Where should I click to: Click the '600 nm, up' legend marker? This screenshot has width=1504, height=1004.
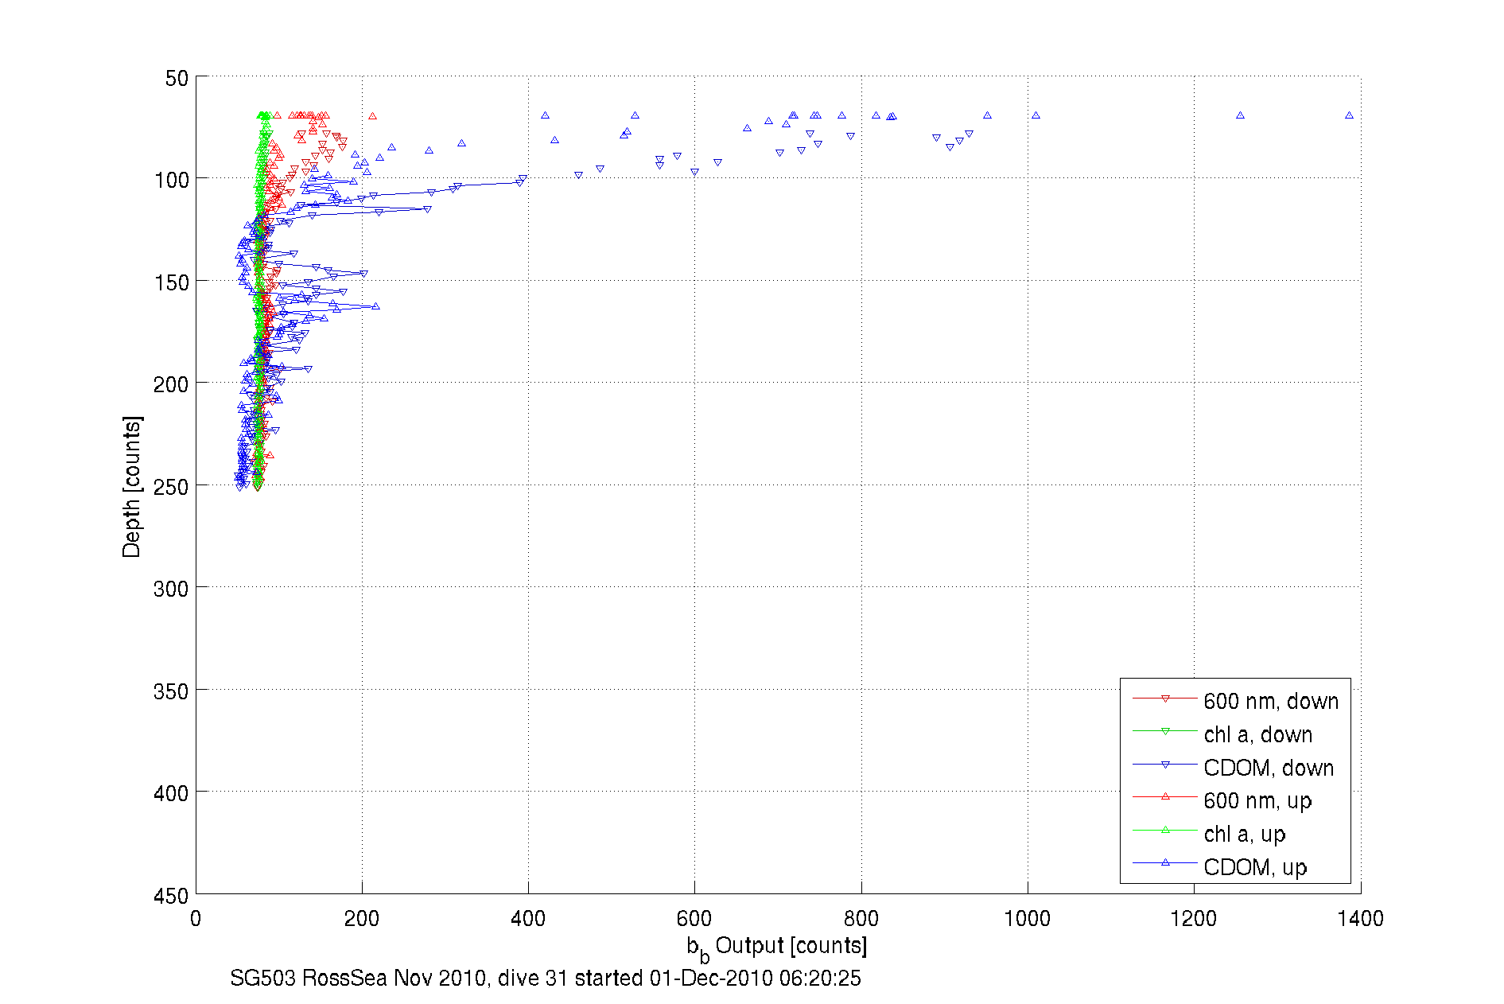[x=1165, y=797]
